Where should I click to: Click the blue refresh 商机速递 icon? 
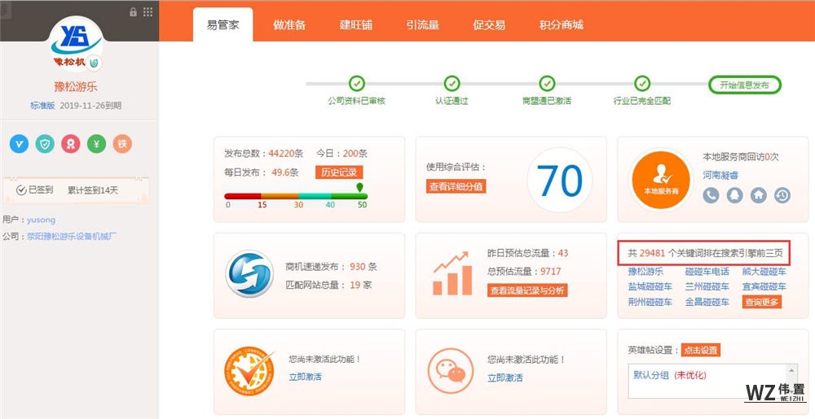249,274
